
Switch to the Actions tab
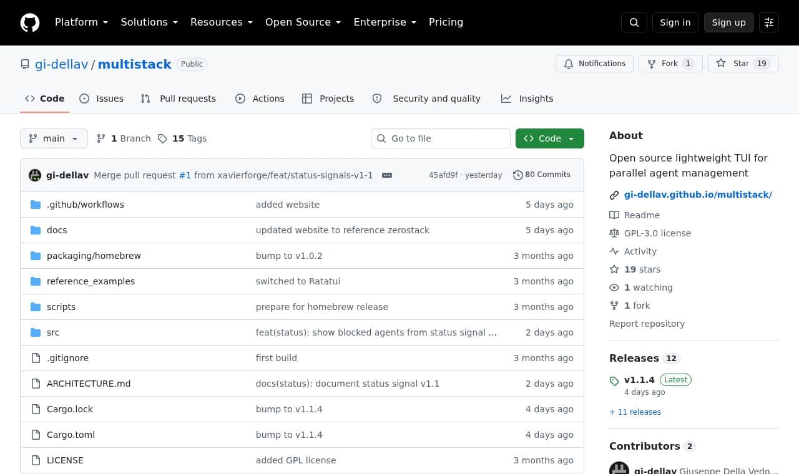pyautogui.click(x=260, y=99)
